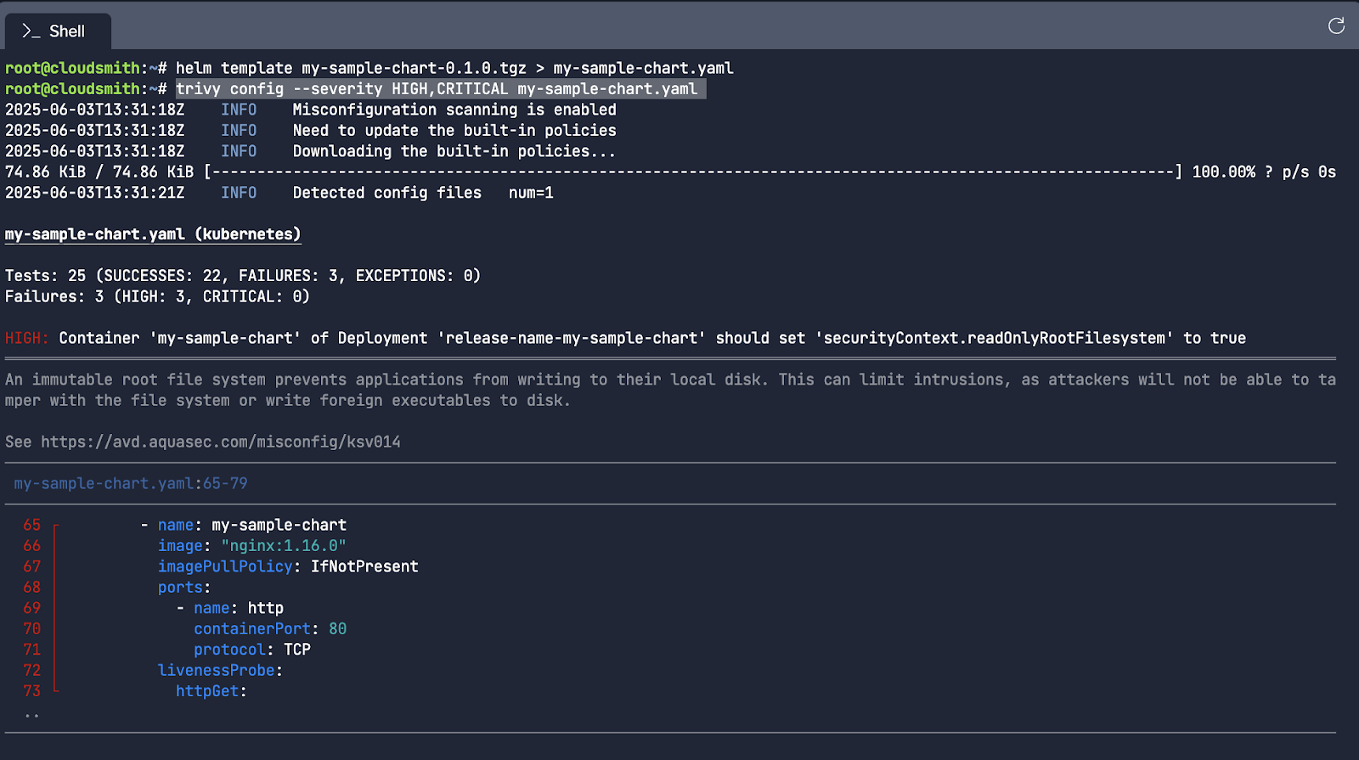
Task: Click 'livenessProbe:' on line 72
Action: pos(220,671)
